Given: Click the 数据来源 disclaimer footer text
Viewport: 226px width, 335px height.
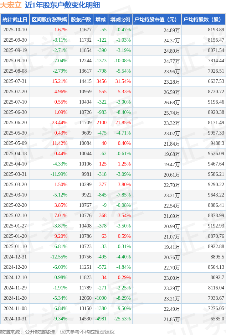Looking at the screenshot, I should click(57, 331).
